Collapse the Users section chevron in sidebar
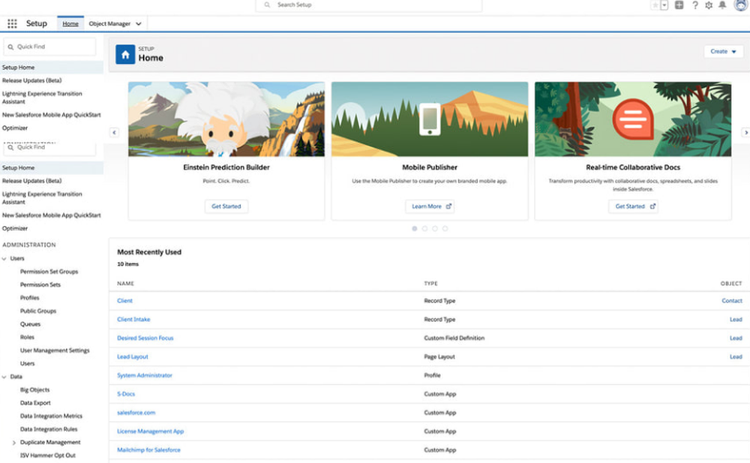 [x=4, y=259]
